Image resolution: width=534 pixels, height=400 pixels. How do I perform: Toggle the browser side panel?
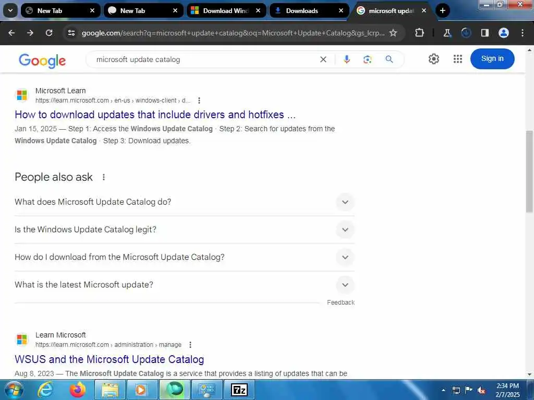[x=484, y=33]
